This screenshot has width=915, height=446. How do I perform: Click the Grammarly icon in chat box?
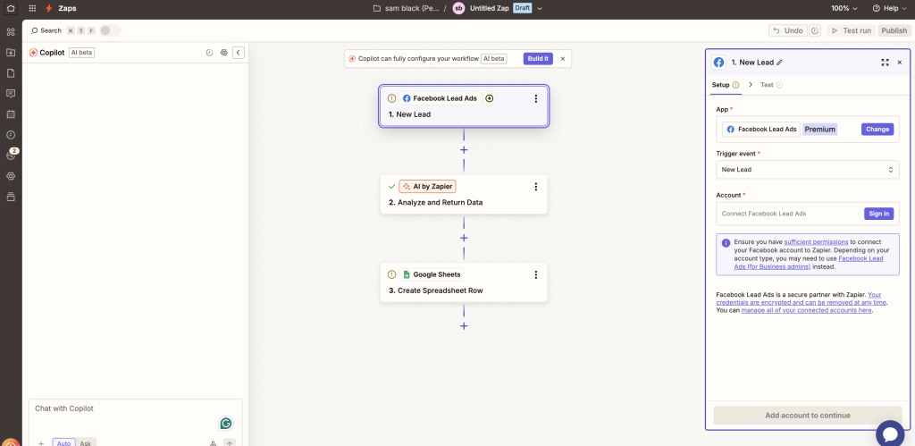pyautogui.click(x=225, y=424)
